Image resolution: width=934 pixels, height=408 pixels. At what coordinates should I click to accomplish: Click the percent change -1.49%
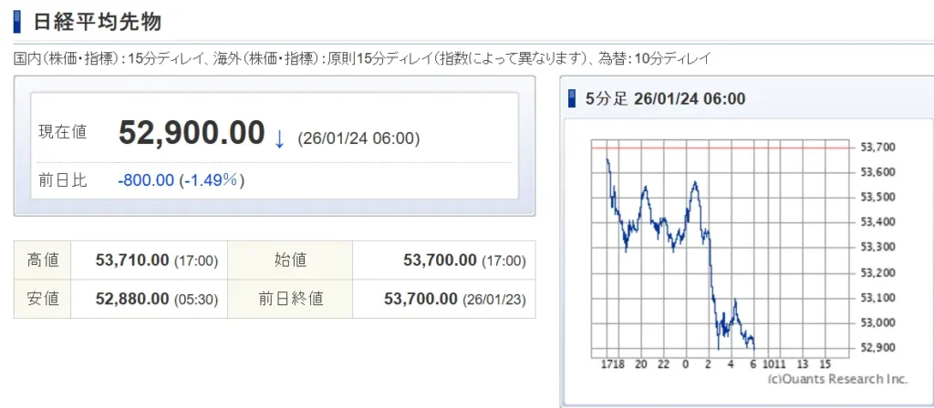[213, 180]
